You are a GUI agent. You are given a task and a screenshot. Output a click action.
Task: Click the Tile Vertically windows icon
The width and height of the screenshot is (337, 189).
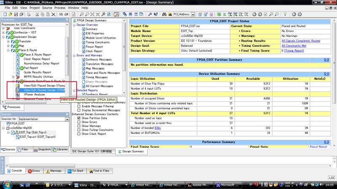136,14
